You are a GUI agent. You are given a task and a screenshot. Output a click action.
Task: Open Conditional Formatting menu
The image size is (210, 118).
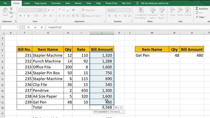(141, 13)
